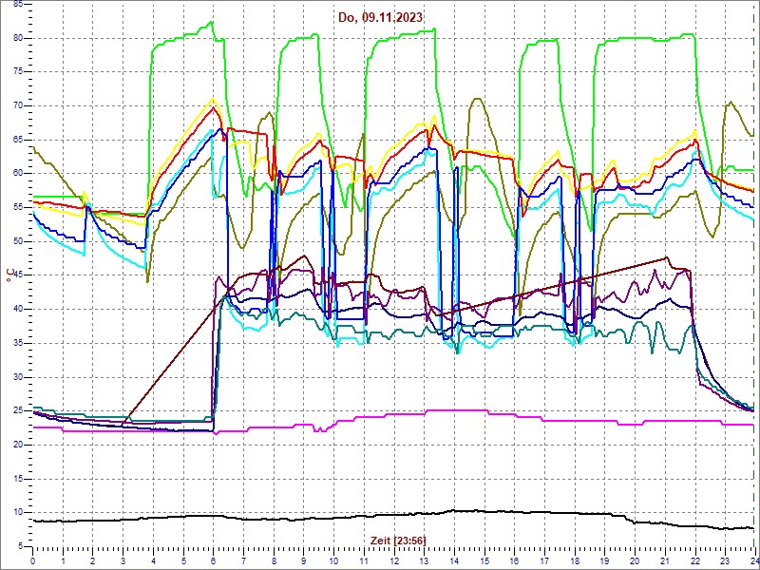The width and height of the screenshot is (760, 570).
Task: Click the °C unit label on temperature axis
Action: pos(10,275)
